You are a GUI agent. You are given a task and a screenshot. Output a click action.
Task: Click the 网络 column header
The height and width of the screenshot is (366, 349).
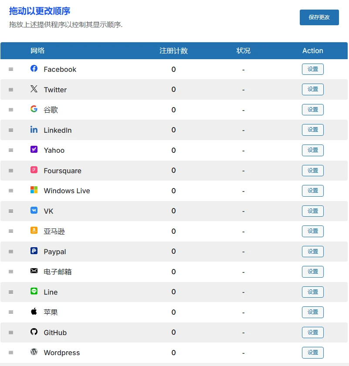coord(37,50)
